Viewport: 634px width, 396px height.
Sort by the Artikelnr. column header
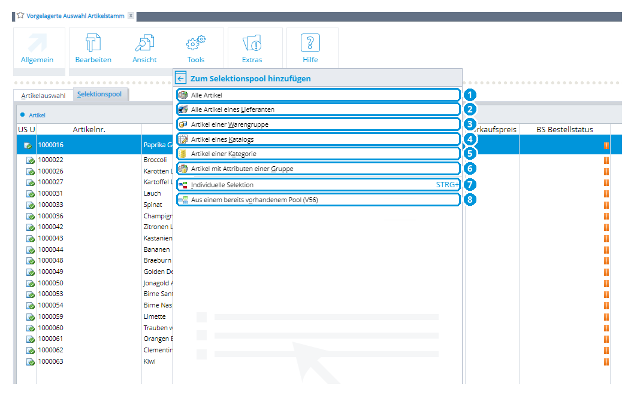tap(89, 130)
